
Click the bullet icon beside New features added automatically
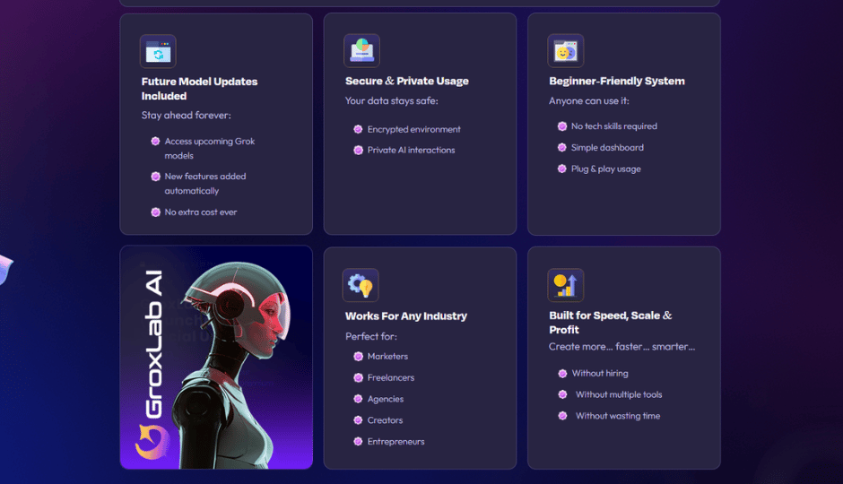pos(155,177)
